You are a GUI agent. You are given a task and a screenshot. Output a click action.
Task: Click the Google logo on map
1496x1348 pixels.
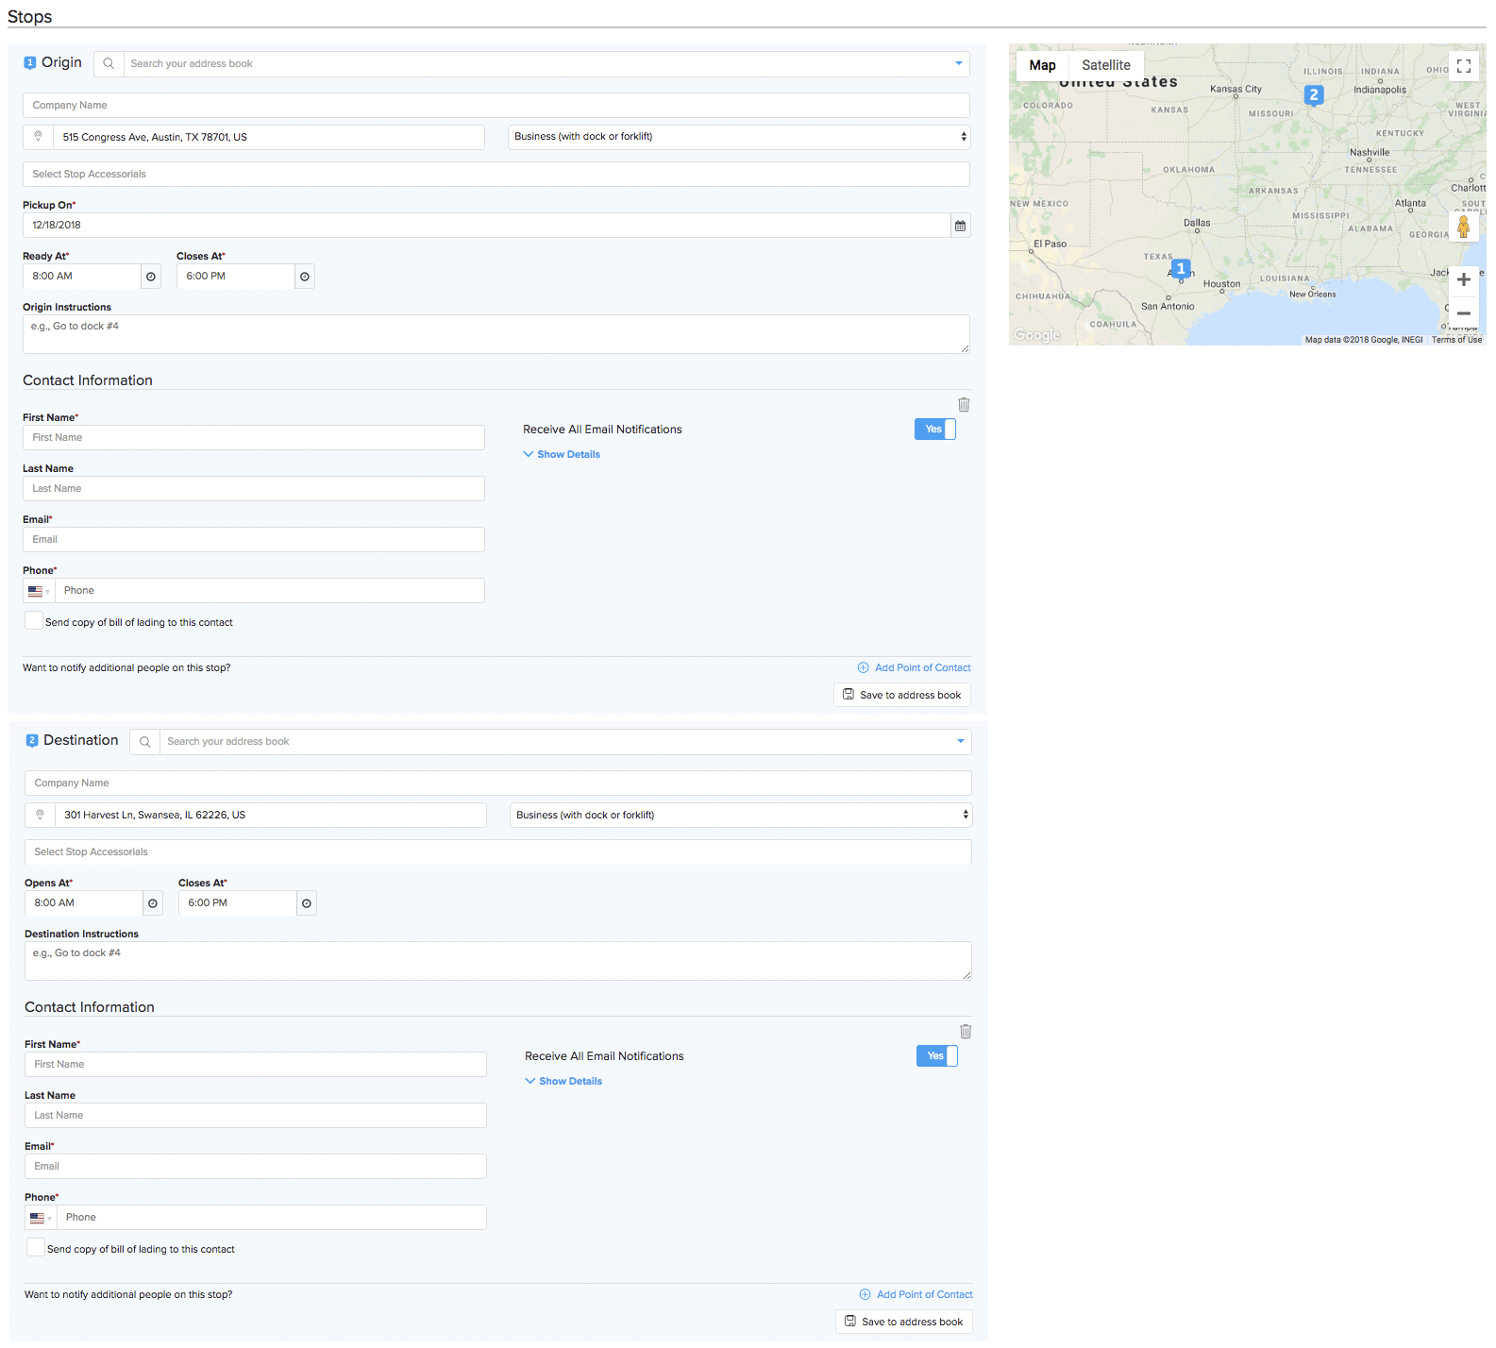pos(1037,335)
